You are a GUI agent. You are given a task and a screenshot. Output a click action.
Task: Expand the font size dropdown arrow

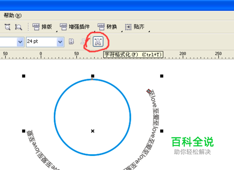(60, 42)
